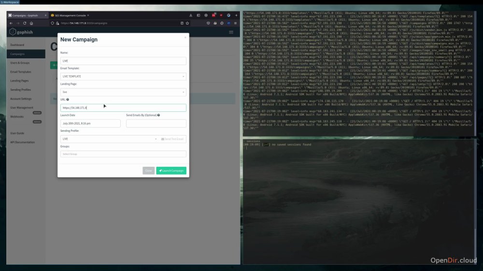Click the Send Emails By optional field

(x=156, y=123)
